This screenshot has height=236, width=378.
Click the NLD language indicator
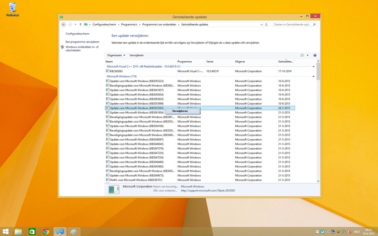(357, 232)
